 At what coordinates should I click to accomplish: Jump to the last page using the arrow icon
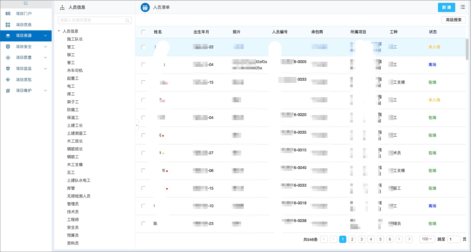coord(409,239)
